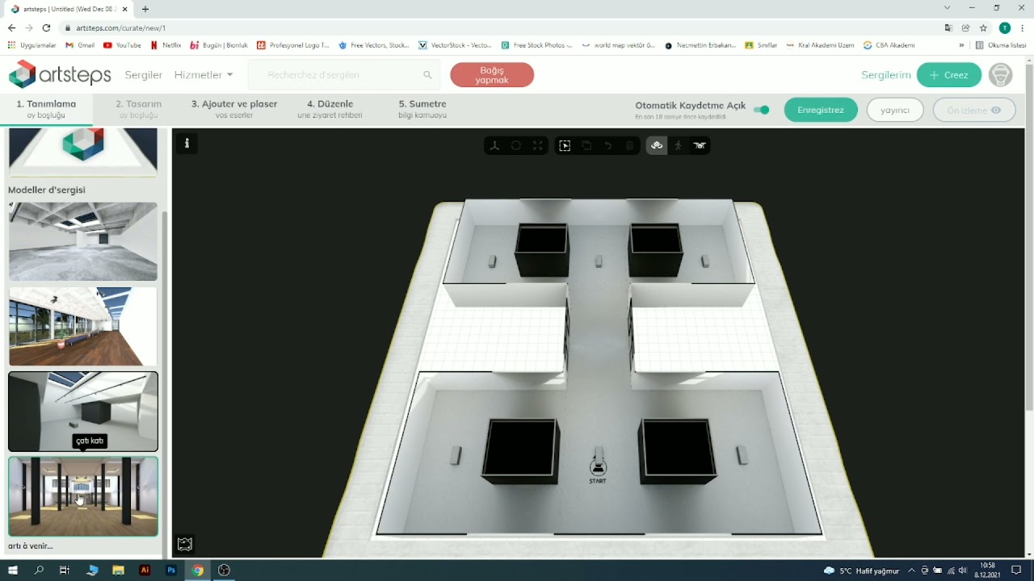The height and width of the screenshot is (581, 1034).
Task: Open Windows Start menu
Action: coord(12,570)
